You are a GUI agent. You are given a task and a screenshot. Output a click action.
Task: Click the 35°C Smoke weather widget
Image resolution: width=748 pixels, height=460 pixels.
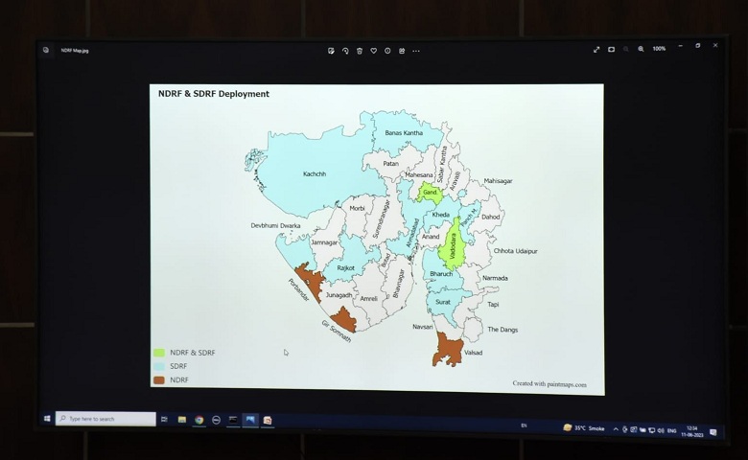[x=584, y=428]
